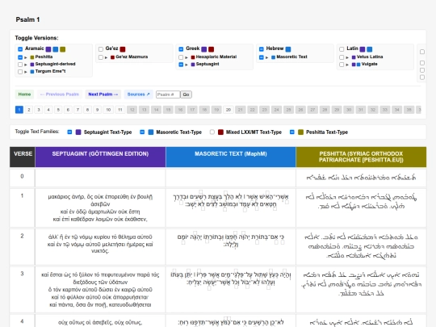Jump to psalm 5
Image resolution: width=436 pixels, height=327 pixels.
(x=58, y=110)
